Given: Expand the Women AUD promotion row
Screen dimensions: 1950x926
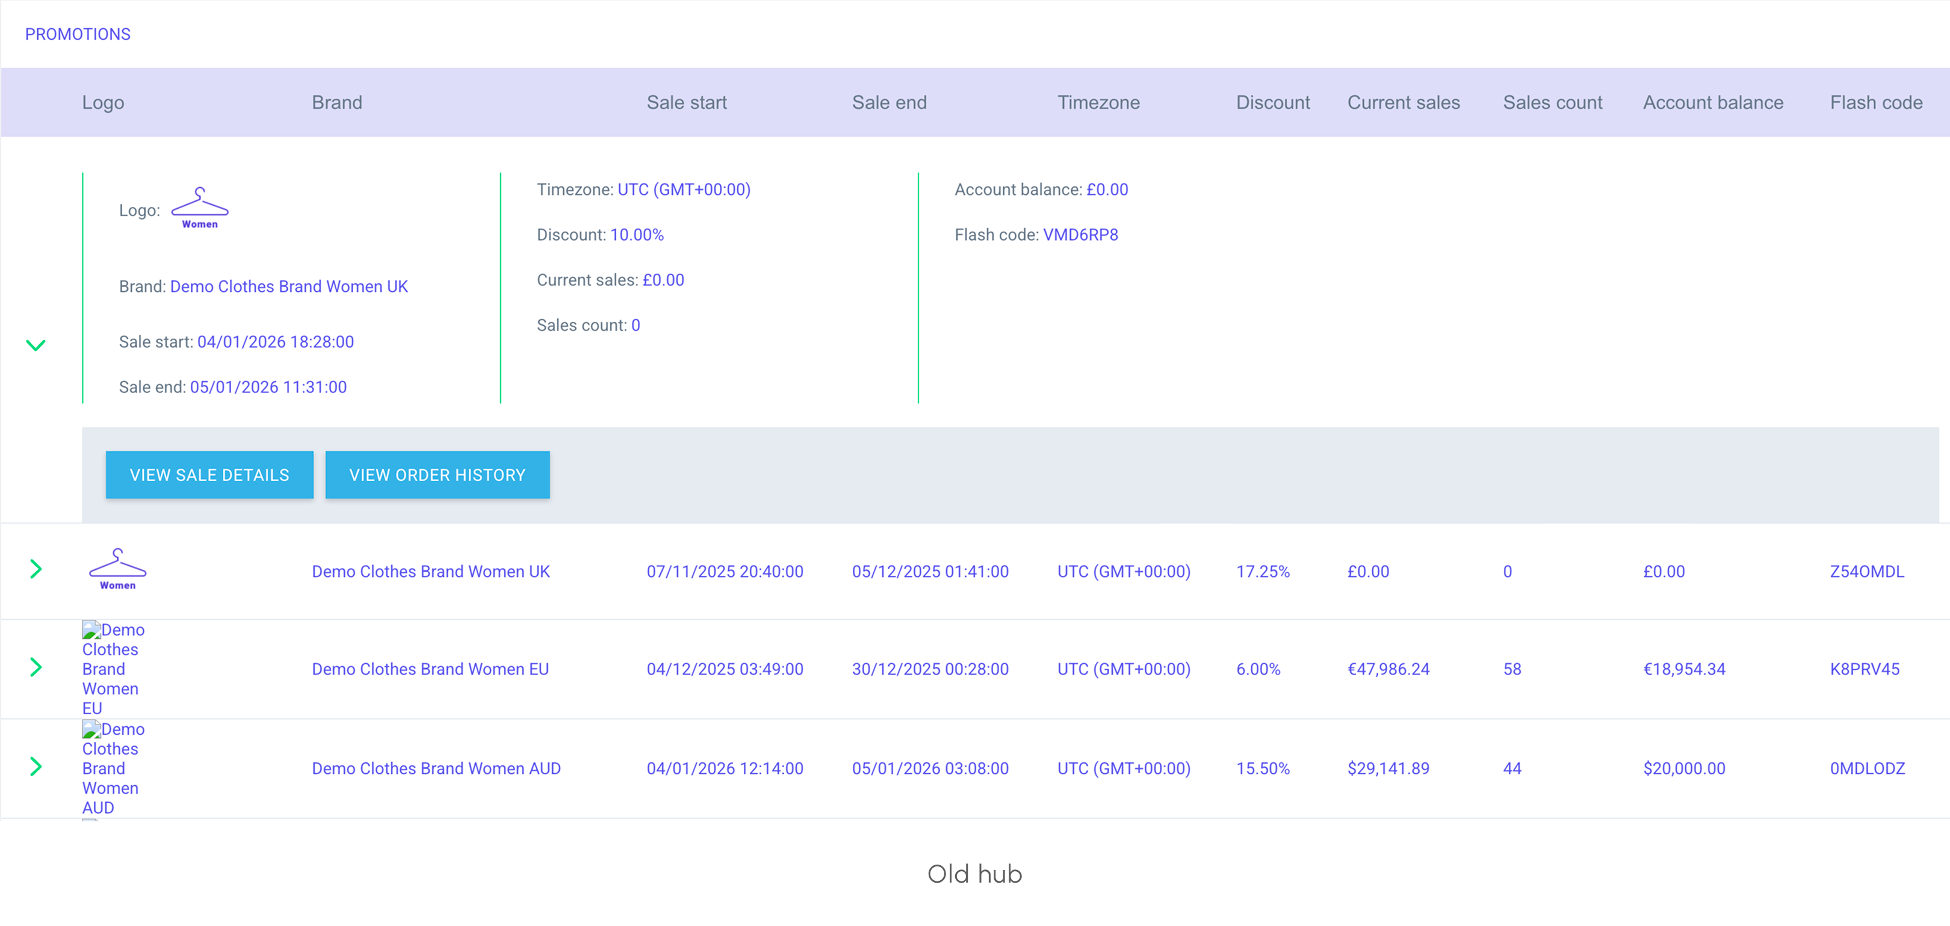Looking at the screenshot, I should click(x=36, y=767).
